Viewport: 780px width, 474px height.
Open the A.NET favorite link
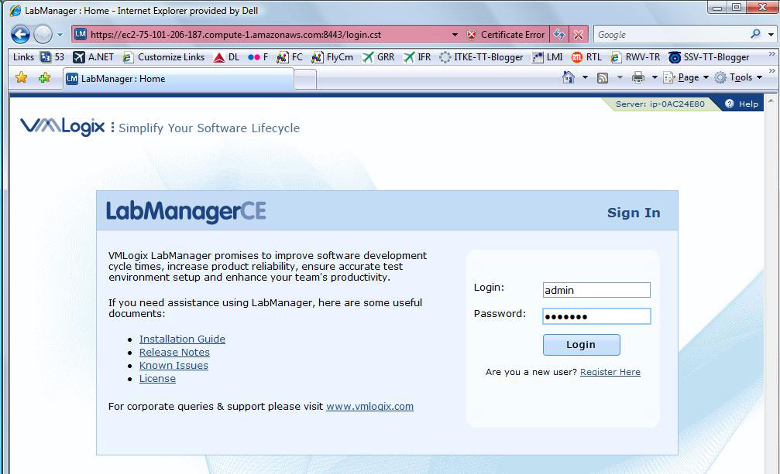click(93, 57)
